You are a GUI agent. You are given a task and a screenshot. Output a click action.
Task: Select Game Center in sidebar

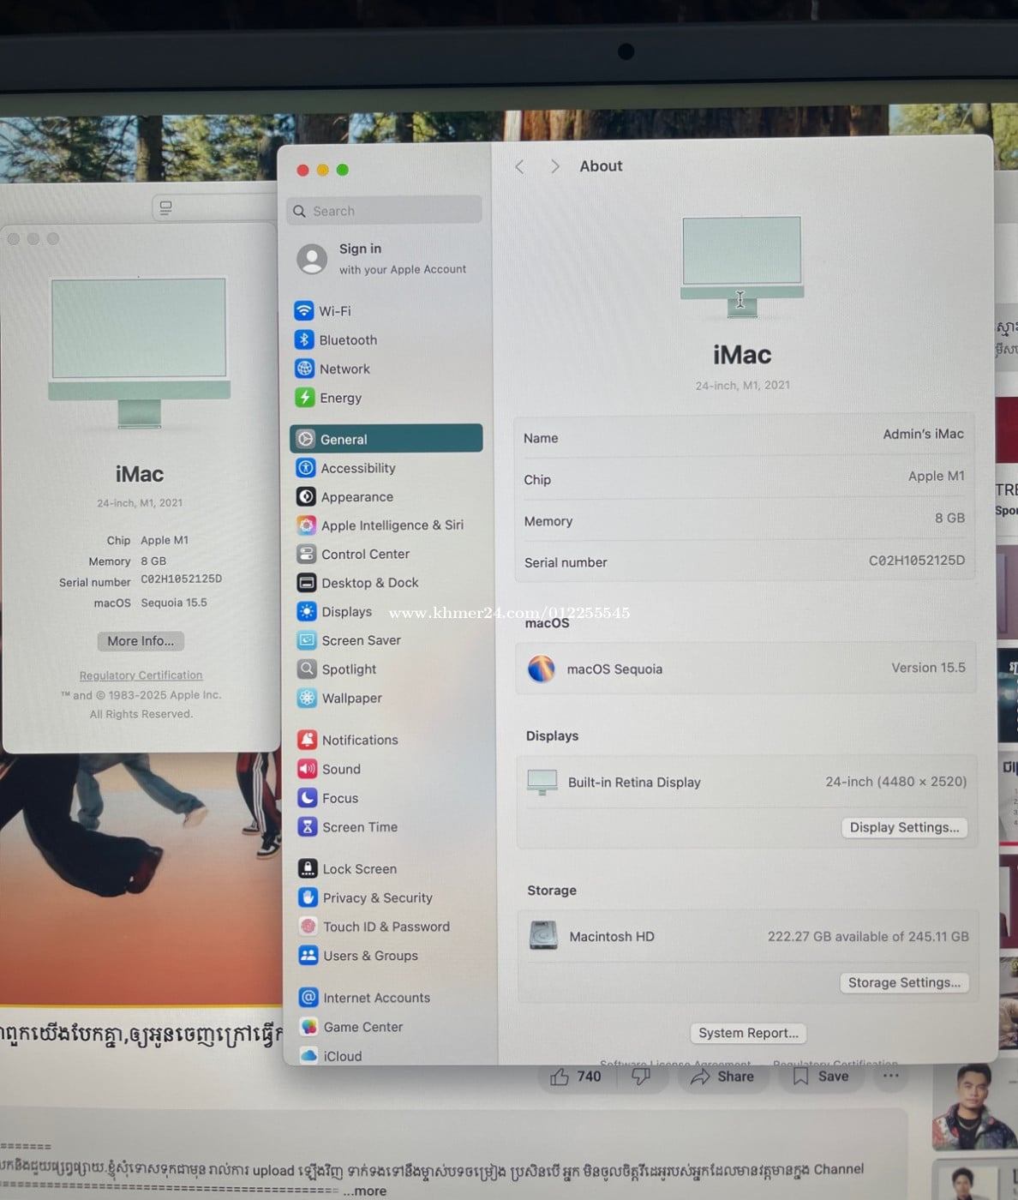[362, 1027]
